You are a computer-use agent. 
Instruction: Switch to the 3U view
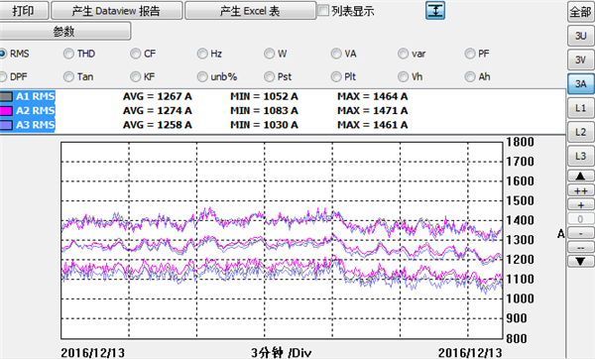[x=580, y=36]
